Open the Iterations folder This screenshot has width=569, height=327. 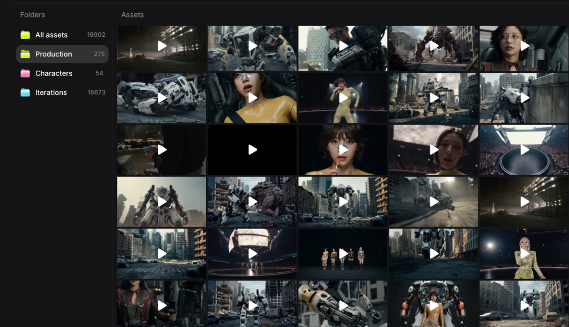pyautogui.click(x=62, y=93)
